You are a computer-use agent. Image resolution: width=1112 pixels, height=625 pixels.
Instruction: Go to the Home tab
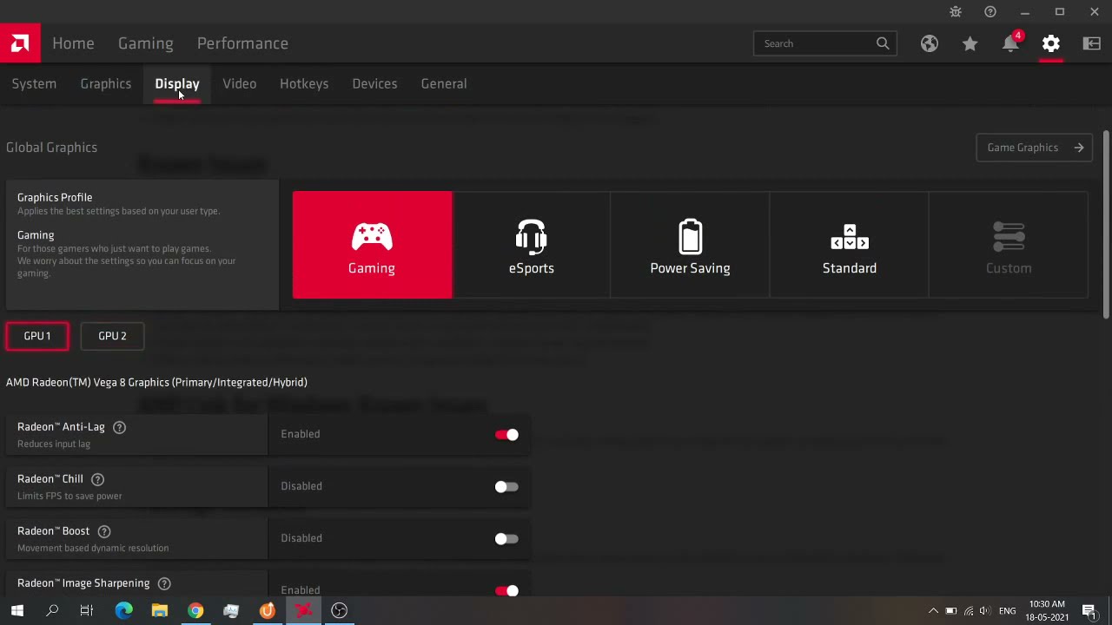coord(73,43)
